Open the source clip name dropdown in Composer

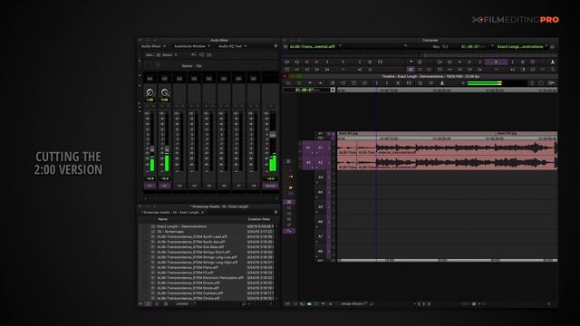pos(314,46)
